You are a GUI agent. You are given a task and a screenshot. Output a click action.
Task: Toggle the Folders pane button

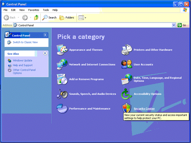click(x=67, y=18)
